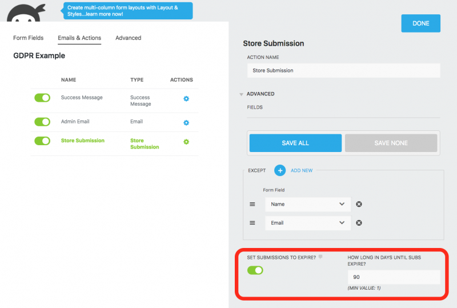Image resolution: width=457 pixels, height=308 pixels.
Task: Disable the Admin Email action toggle
Action: (42, 122)
